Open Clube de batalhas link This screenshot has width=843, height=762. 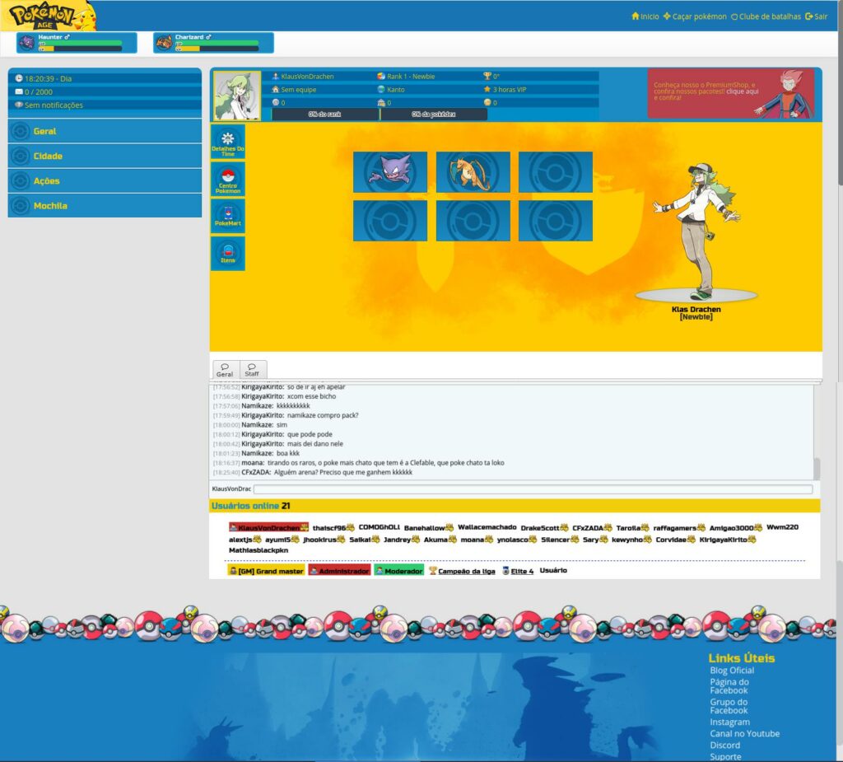point(766,16)
